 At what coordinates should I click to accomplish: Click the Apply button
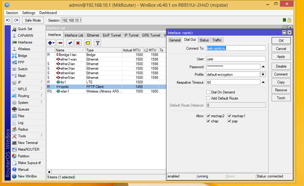click(281, 56)
